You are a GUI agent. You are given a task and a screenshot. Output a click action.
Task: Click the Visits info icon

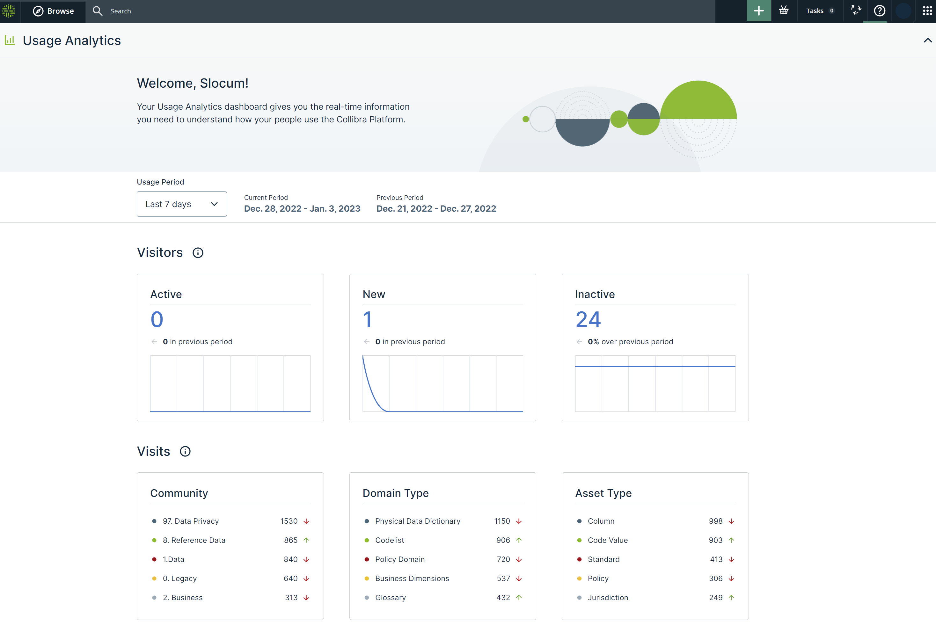tap(185, 451)
